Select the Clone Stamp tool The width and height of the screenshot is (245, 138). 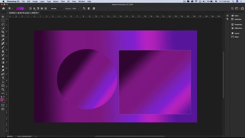[3, 51]
